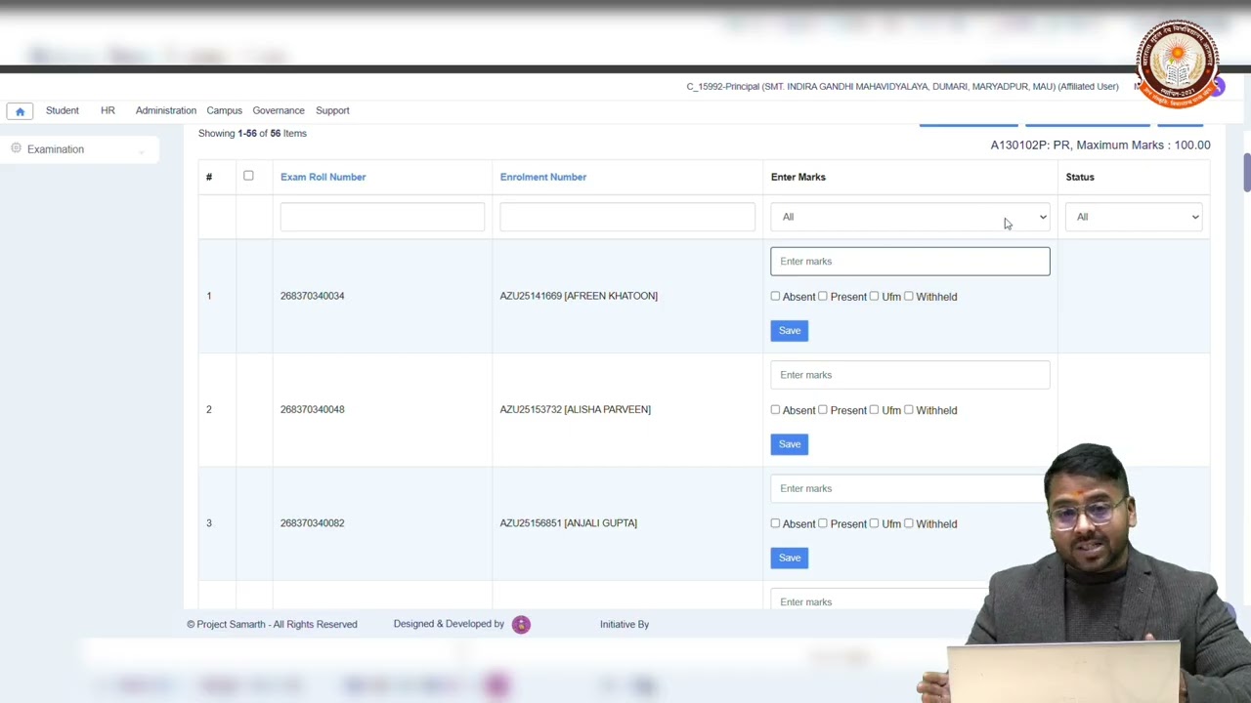Screen dimensions: 1251x703
Task: Click roll number 268370340082
Action: click(312, 523)
